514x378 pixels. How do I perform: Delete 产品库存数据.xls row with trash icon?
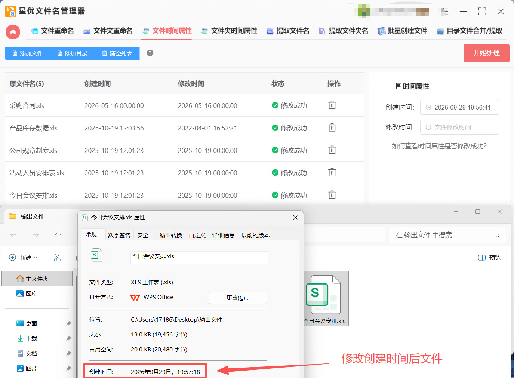[332, 127]
